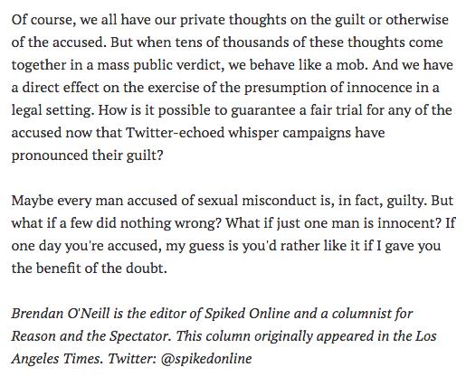Click the words 'Of course' opening the article
This screenshot has width=466, height=386.
(x=42, y=20)
